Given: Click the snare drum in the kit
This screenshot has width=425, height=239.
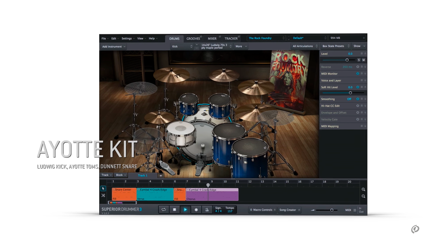Looking at the screenshot, I should coord(180,134).
